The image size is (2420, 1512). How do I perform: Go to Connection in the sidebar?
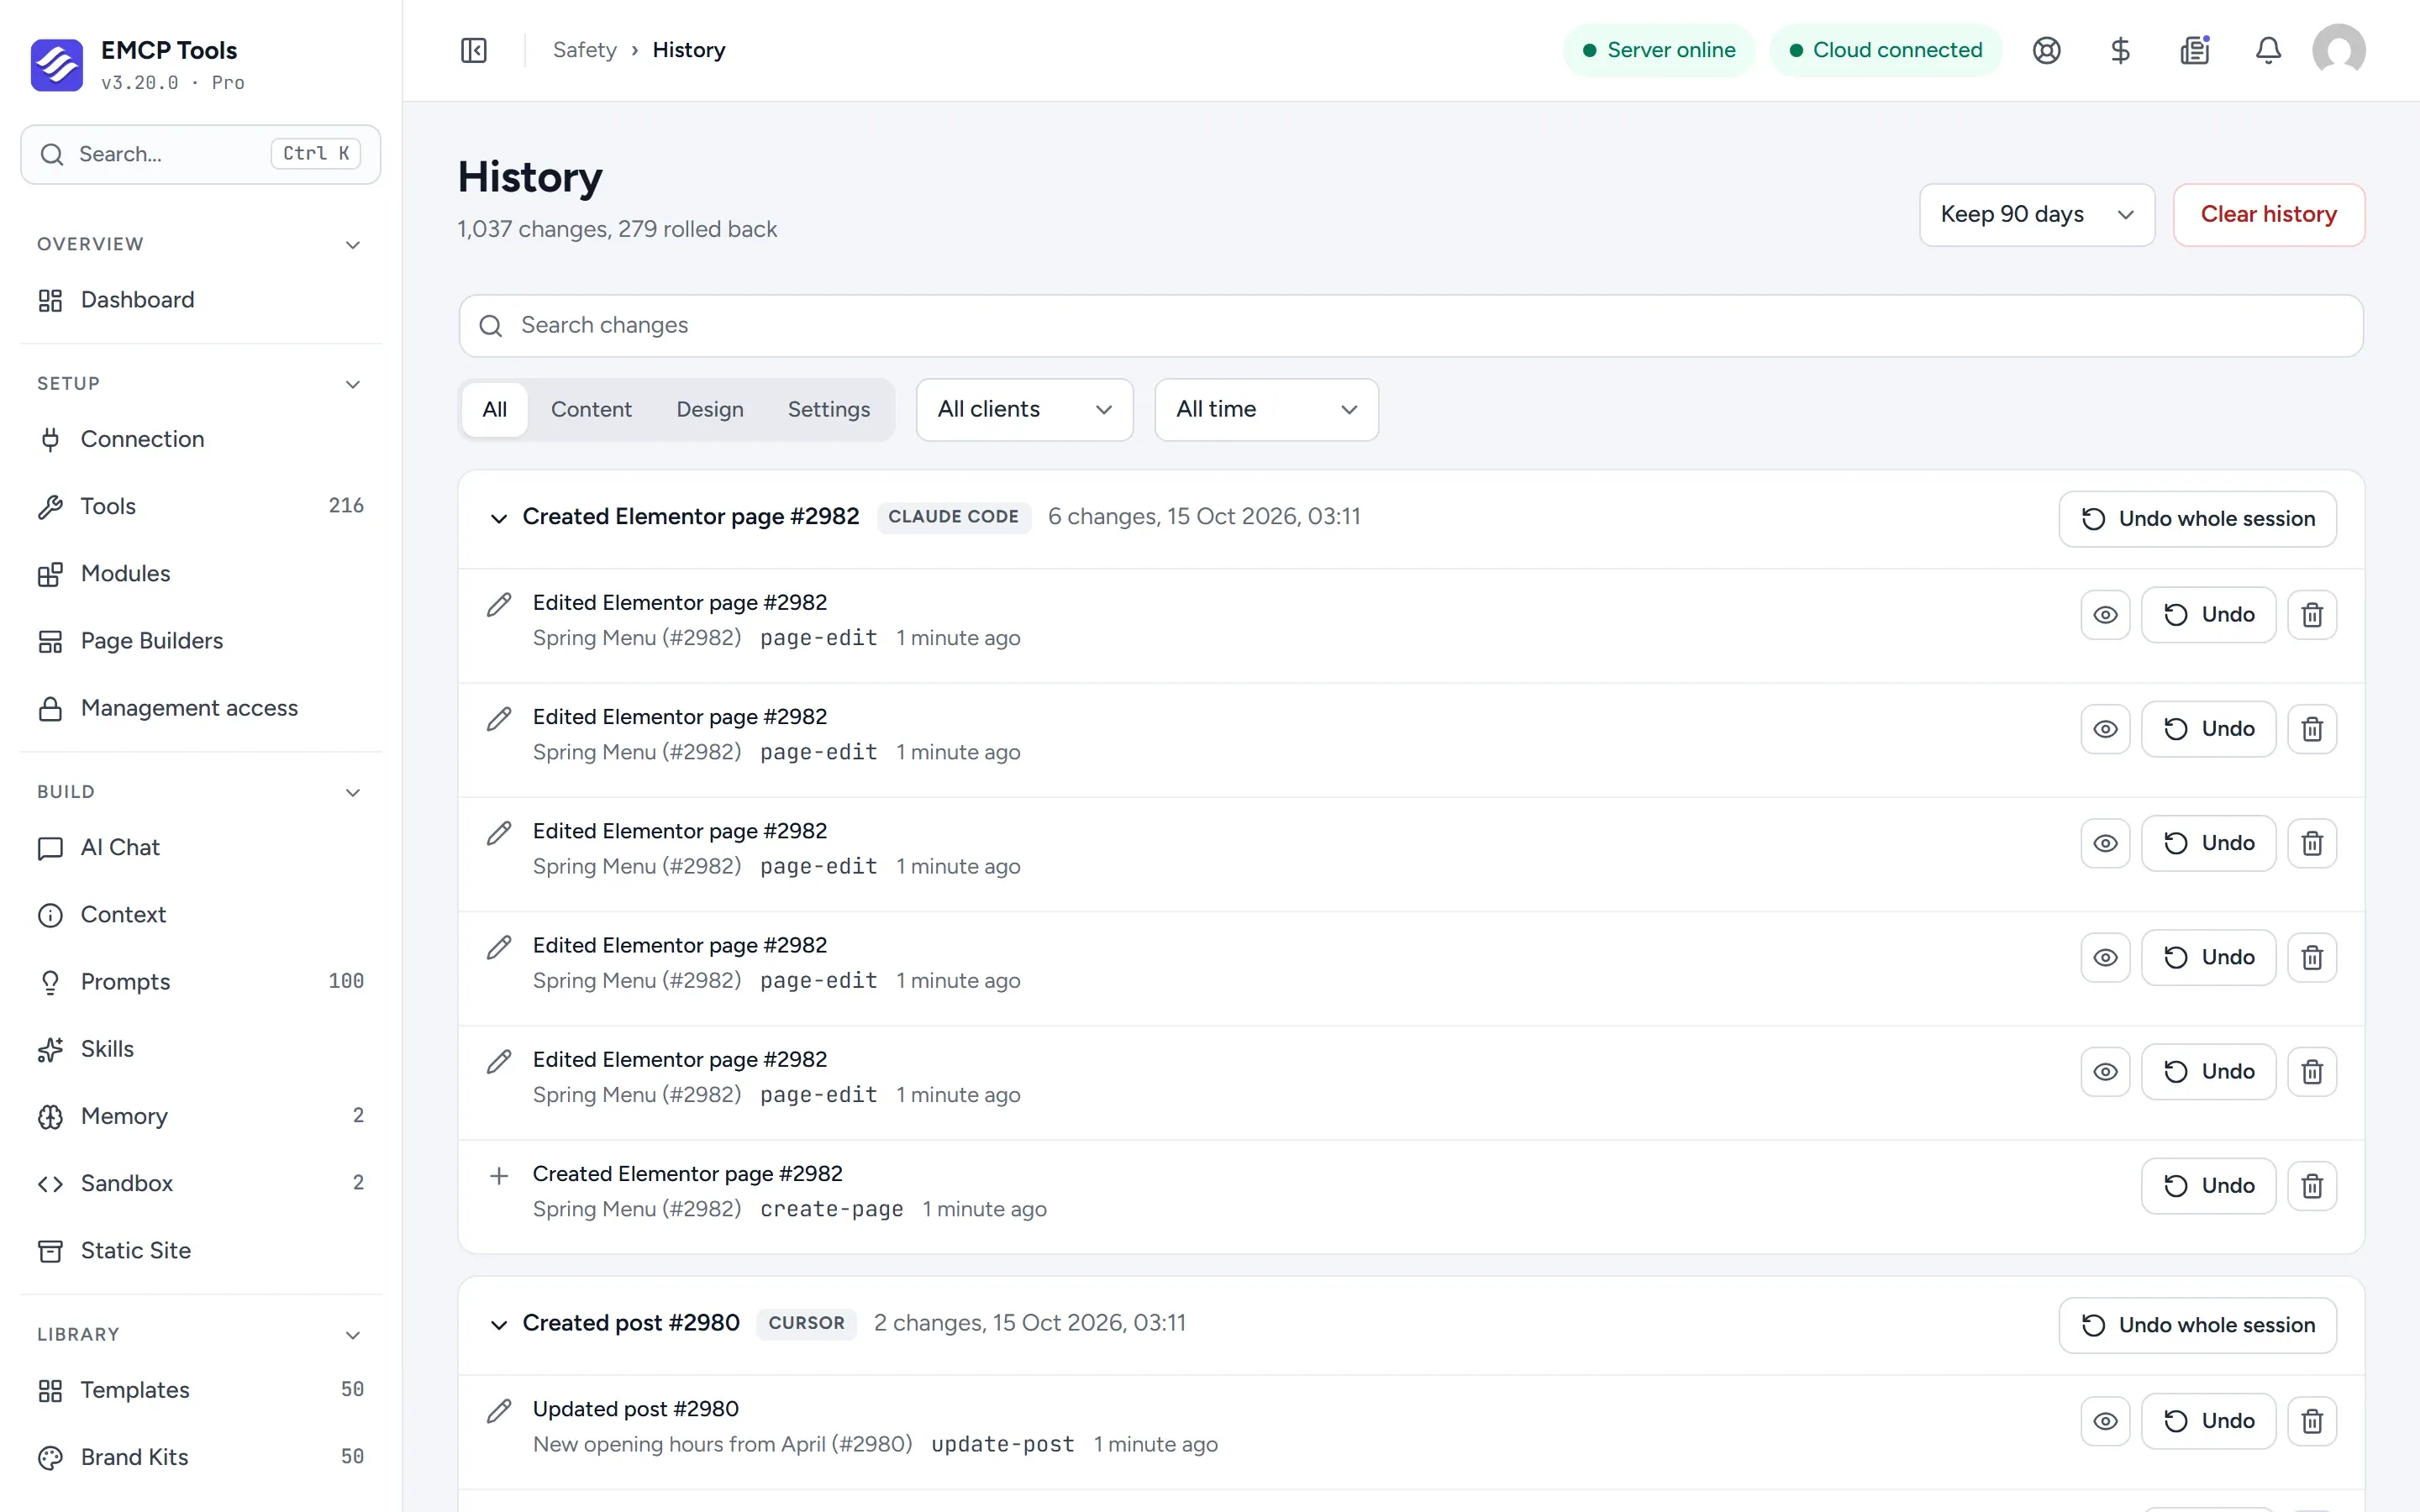201,439
